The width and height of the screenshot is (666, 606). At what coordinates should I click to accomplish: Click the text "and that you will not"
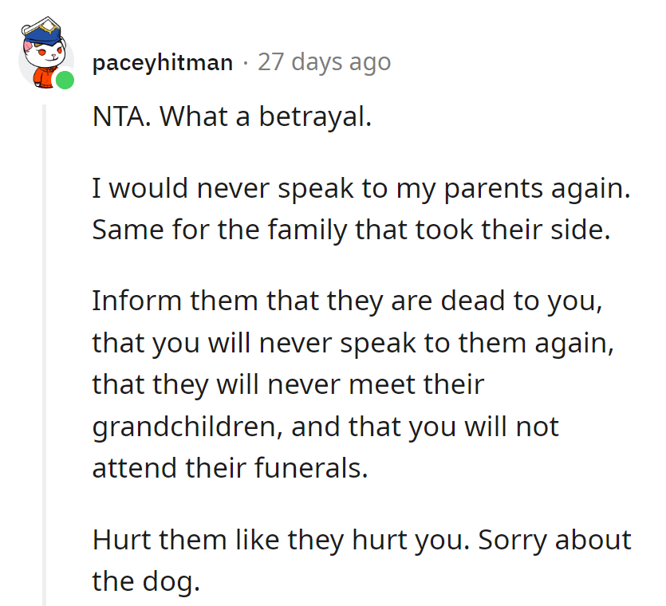click(x=424, y=426)
